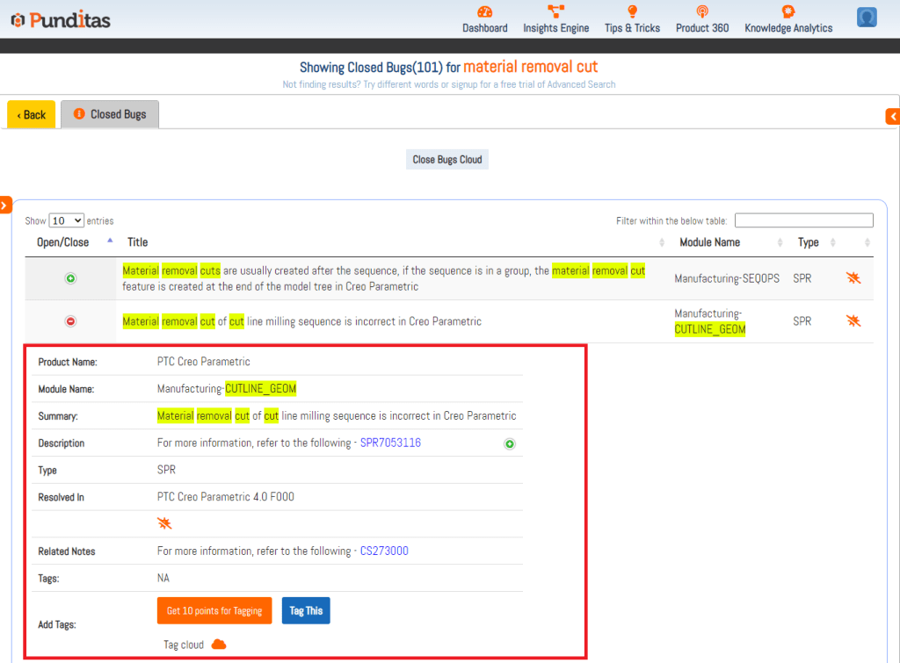Image resolution: width=900 pixels, height=663 pixels.
Task: Expand the Description with green plus icon
Action: 510,444
